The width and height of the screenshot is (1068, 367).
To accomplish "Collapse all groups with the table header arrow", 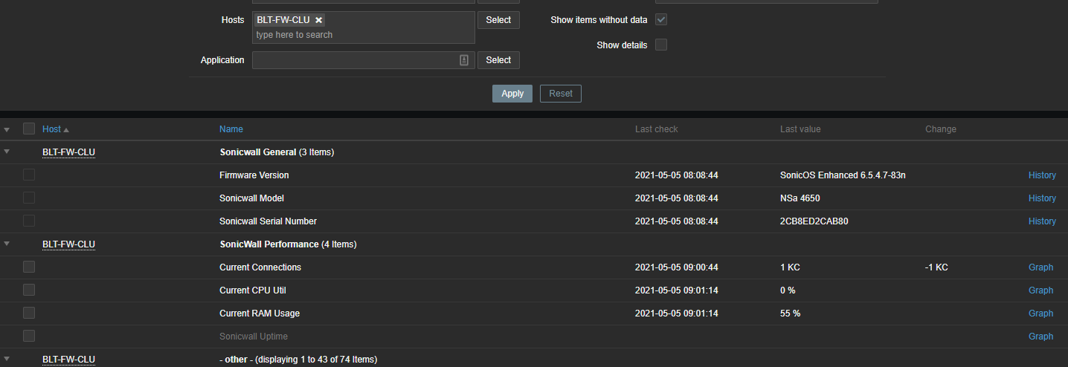I will (x=7, y=129).
